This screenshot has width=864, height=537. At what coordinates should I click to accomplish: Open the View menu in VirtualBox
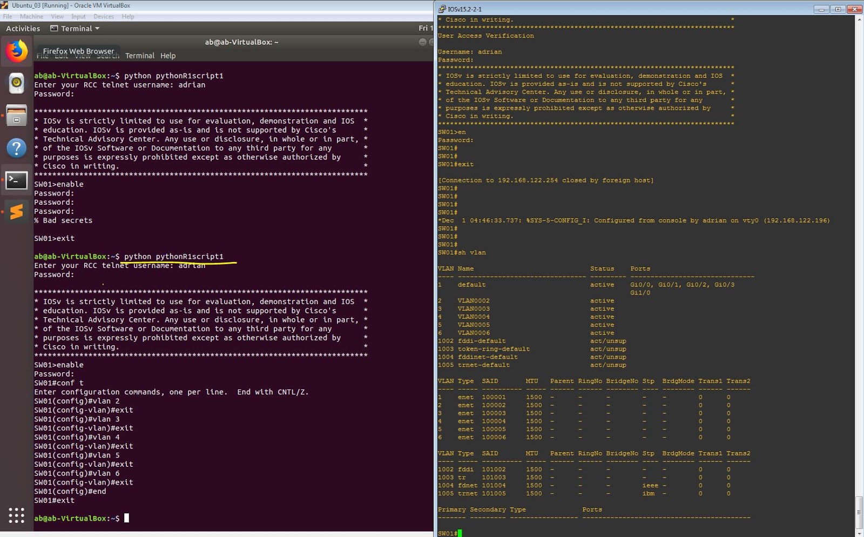click(x=57, y=16)
